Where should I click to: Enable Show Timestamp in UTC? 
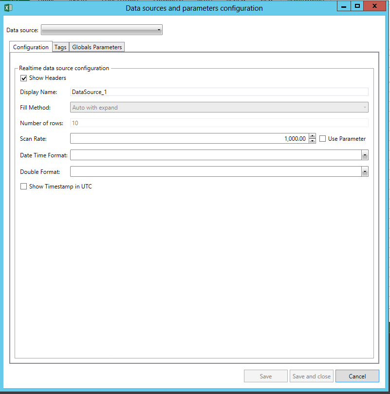pyautogui.click(x=23, y=187)
